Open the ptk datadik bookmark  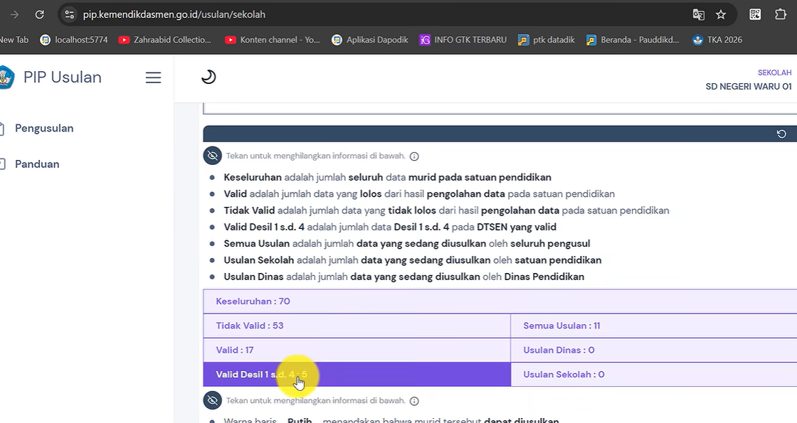pyautogui.click(x=546, y=40)
